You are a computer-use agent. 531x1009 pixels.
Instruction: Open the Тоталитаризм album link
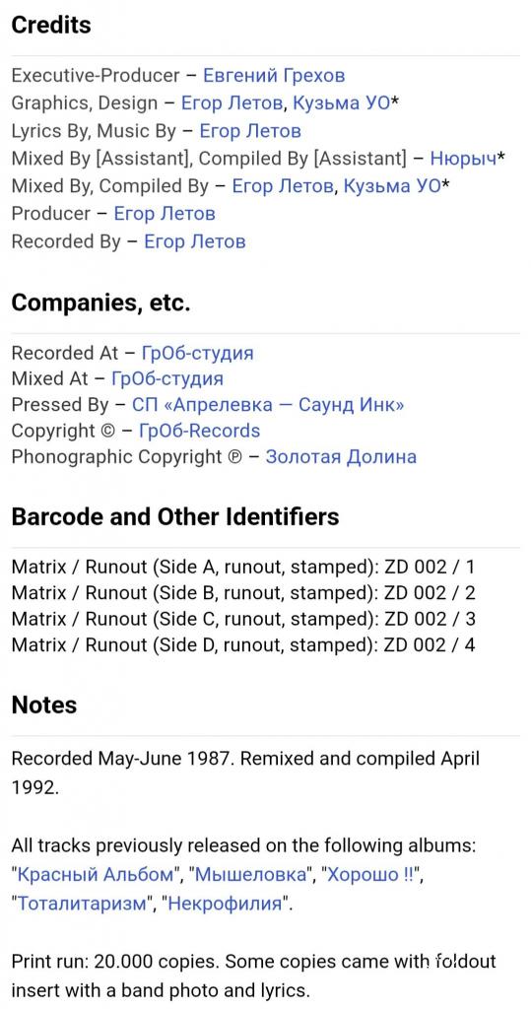point(82,904)
